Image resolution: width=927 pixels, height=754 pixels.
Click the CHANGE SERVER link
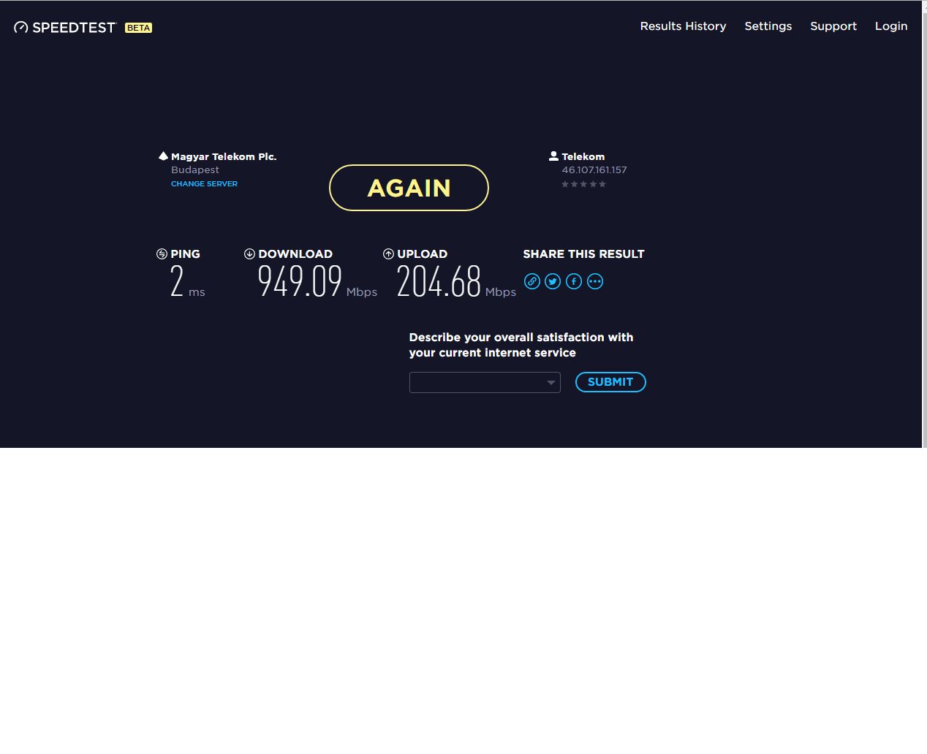tap(204, 184)
